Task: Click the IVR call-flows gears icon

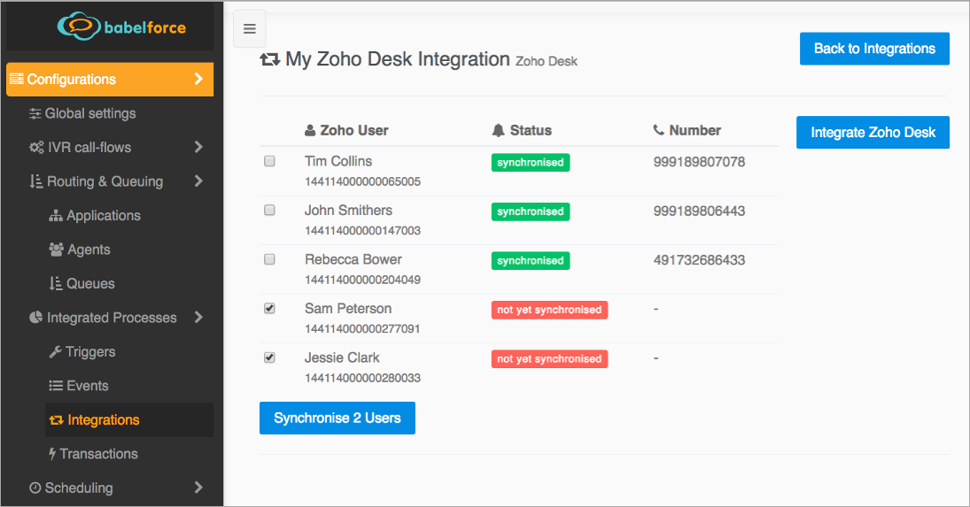Action: 36,148
